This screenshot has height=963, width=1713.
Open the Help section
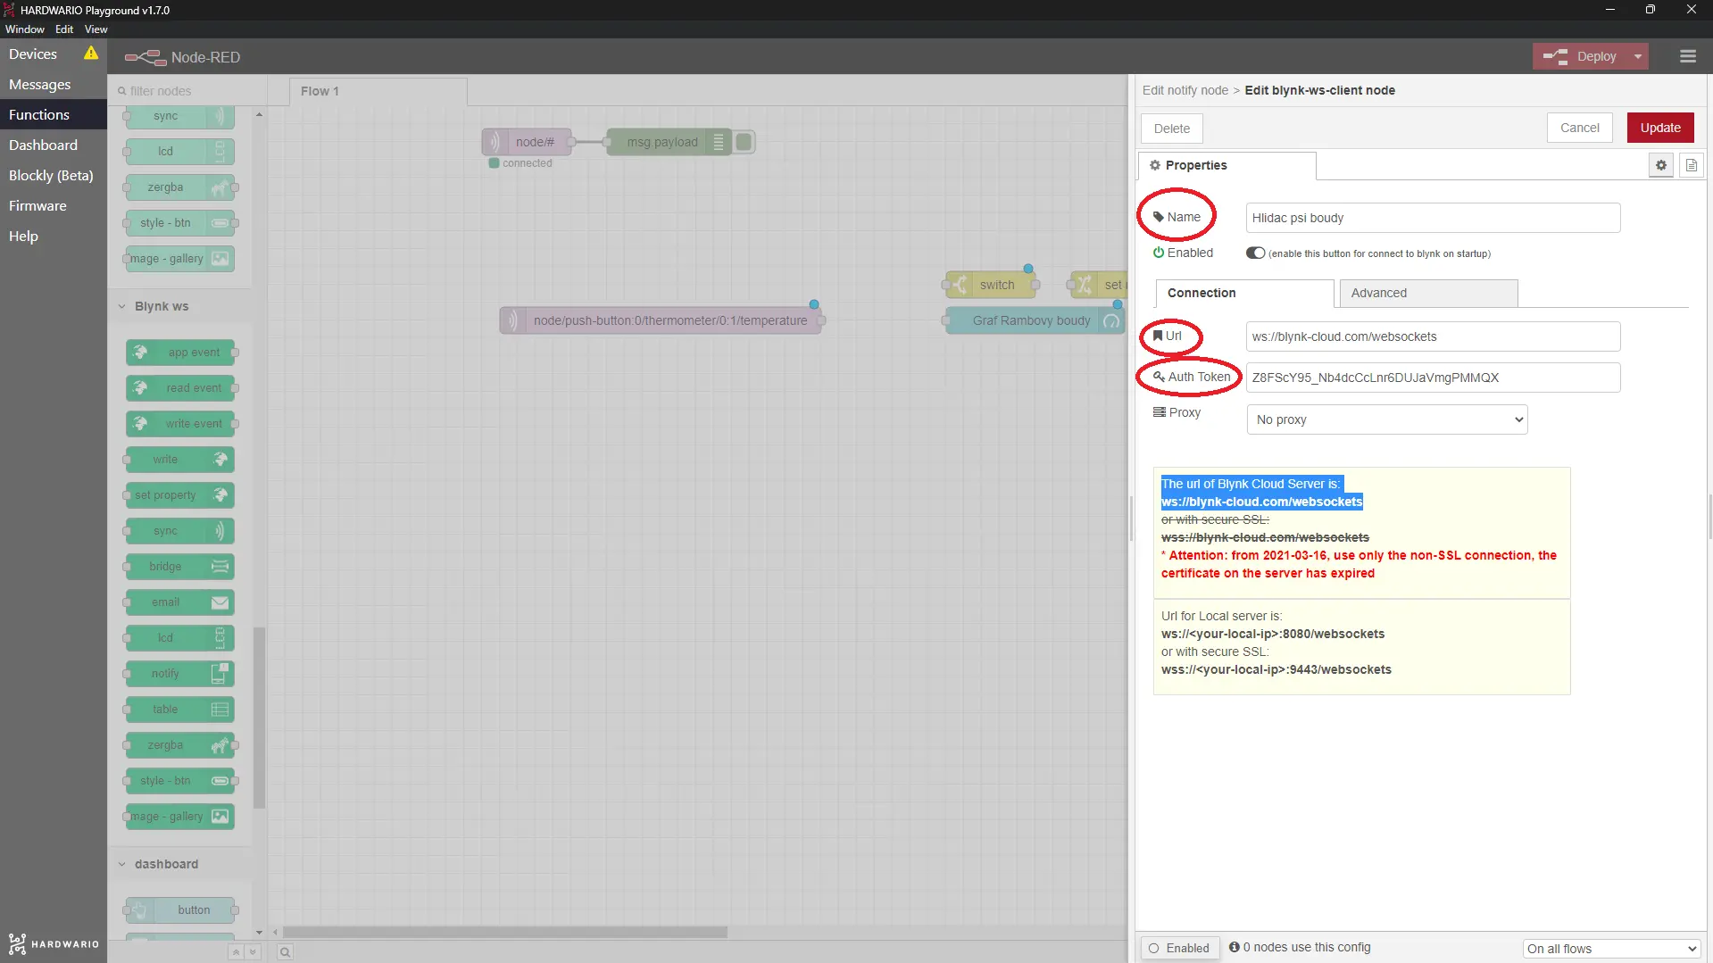[x=54, y=237]
